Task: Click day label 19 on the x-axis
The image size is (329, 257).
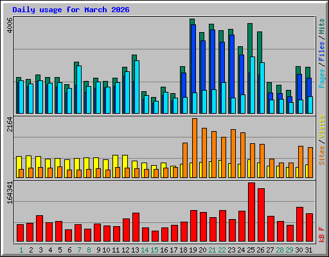Action: [193, 250]
